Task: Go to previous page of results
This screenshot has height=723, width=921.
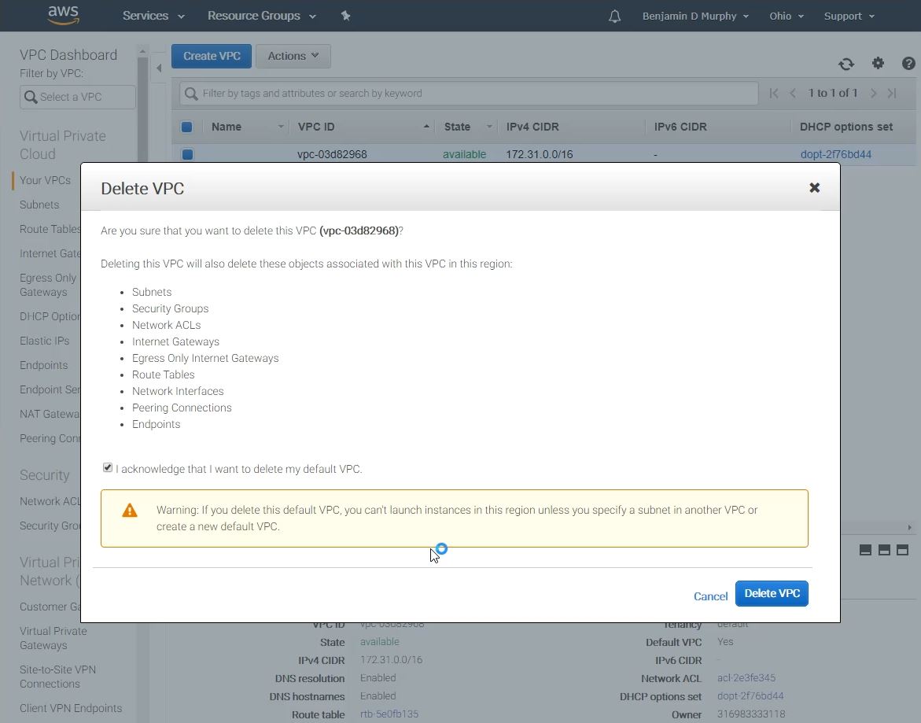Action: (793, 94)
